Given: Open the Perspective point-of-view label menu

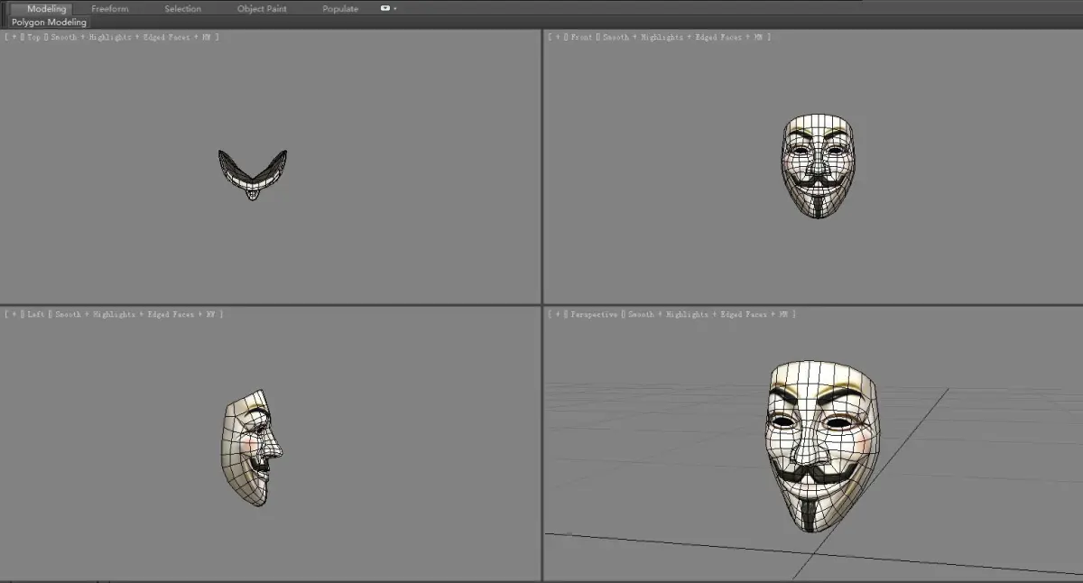Looking at the screenshot, I should pyautogui.click(x=594, y=314).
